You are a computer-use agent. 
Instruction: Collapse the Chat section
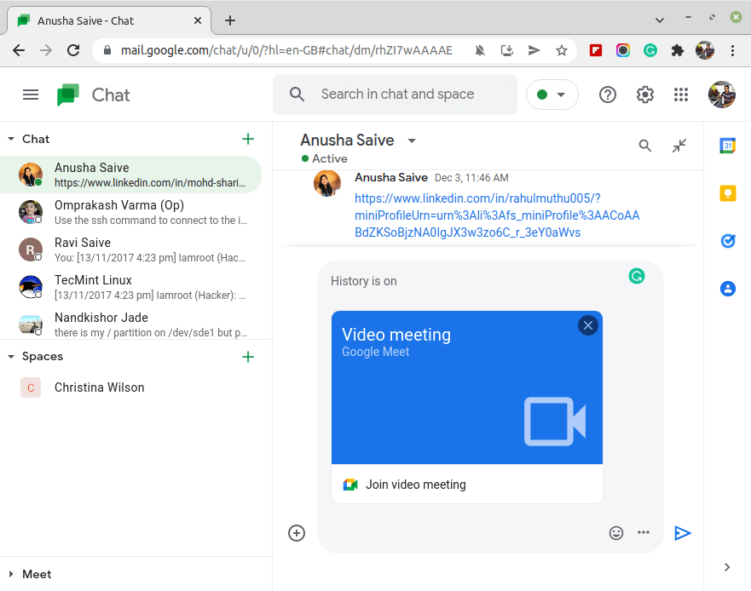[x=11, y=139]
